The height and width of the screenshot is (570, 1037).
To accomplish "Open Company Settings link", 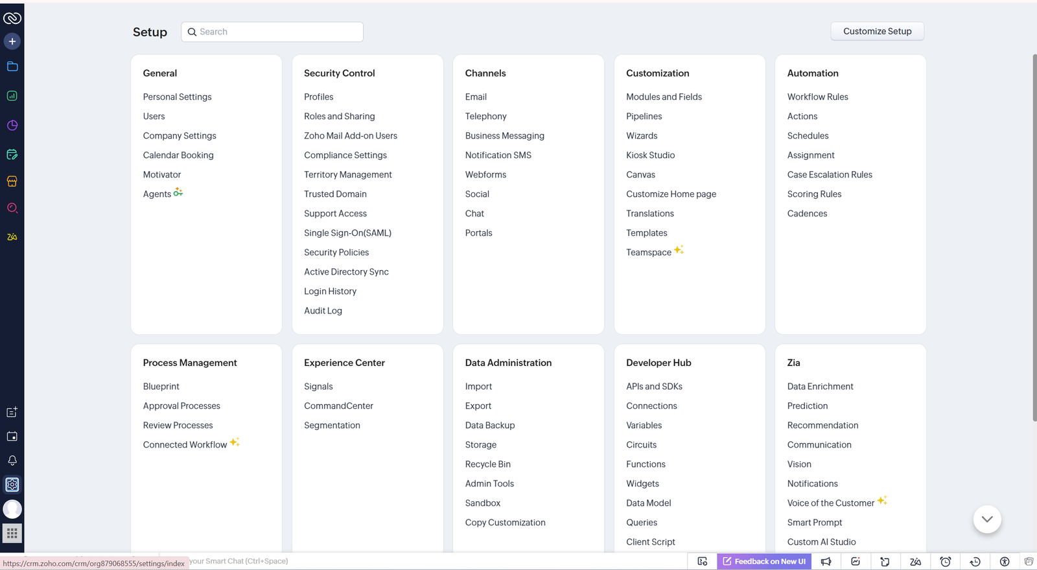I will [180, 136].
